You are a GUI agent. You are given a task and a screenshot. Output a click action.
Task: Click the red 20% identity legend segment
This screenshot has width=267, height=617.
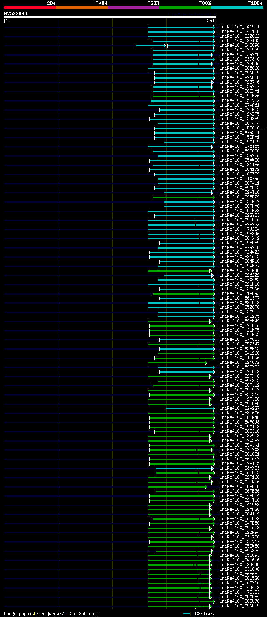click(x=30, y=8)
